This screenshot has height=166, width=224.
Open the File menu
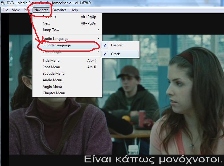click(5, 10)
